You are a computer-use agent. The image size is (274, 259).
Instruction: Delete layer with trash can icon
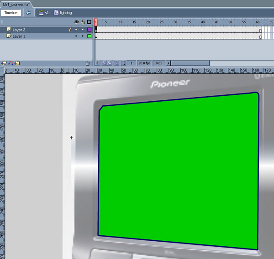[88, 63]
